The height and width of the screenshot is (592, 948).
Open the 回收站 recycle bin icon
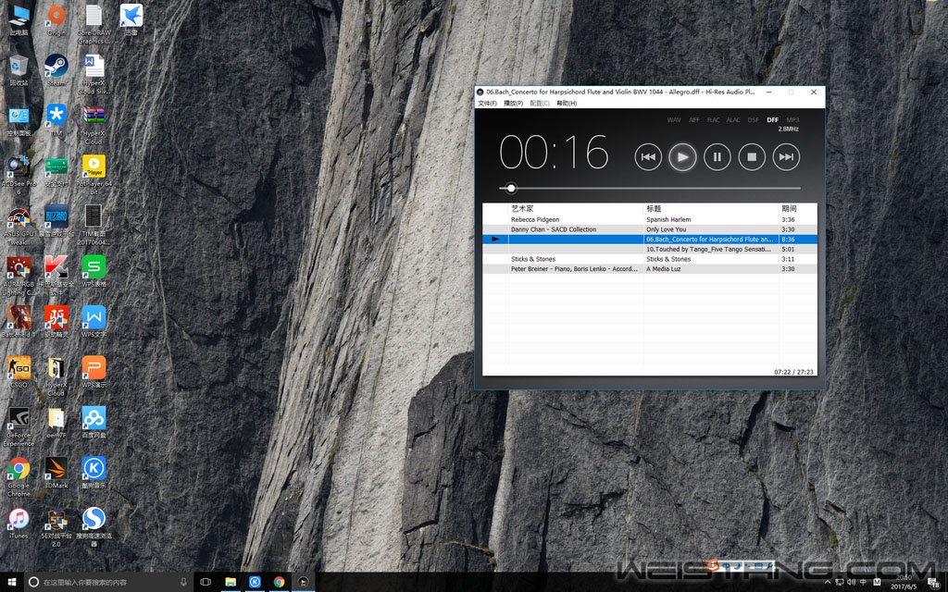click(19, 70)
